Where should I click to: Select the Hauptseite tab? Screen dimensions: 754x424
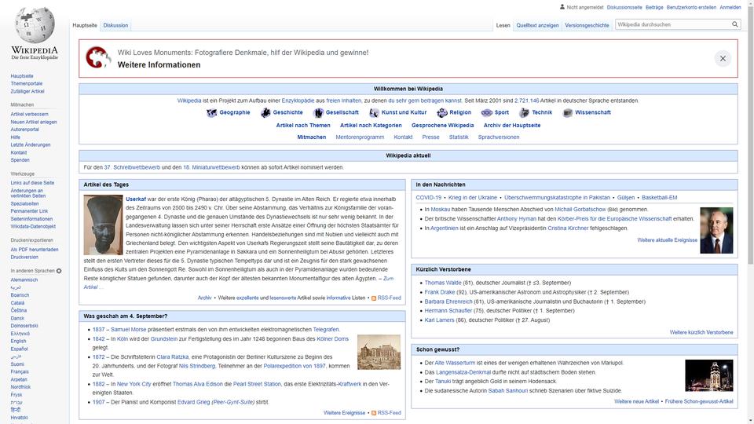(85, 25)
